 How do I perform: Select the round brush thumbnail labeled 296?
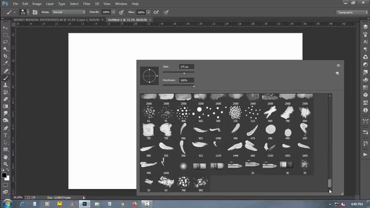(x=270, y=129)
